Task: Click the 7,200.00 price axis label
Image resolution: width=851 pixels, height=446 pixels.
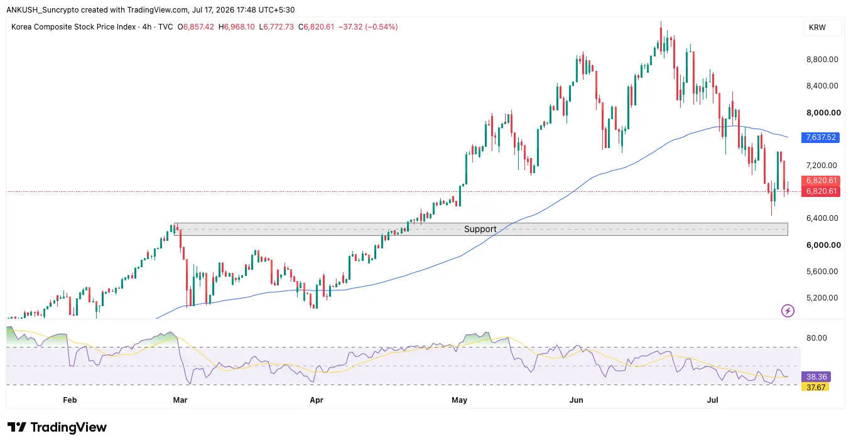Action: [823, 166]
